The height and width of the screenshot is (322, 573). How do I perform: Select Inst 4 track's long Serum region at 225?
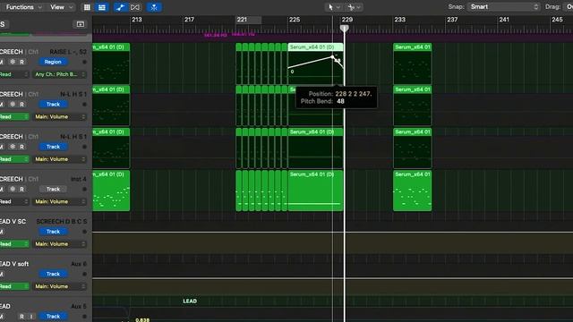click(315, 191)
